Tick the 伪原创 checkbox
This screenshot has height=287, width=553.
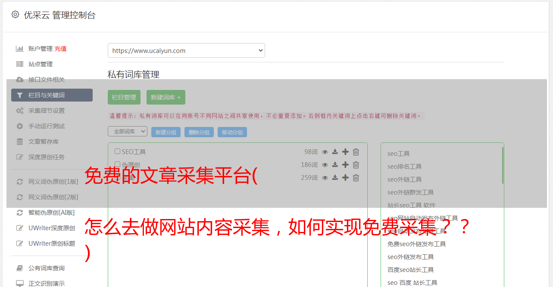(117, 164)
